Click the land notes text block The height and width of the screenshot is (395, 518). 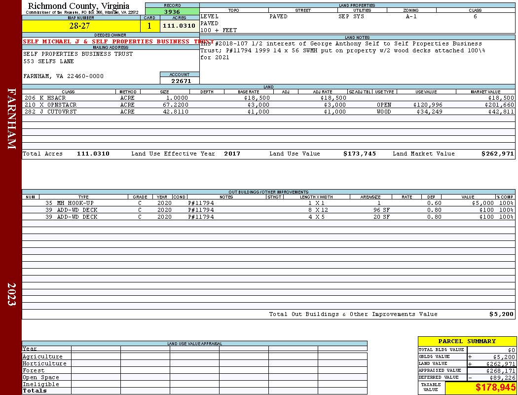(x=343, y=50)
